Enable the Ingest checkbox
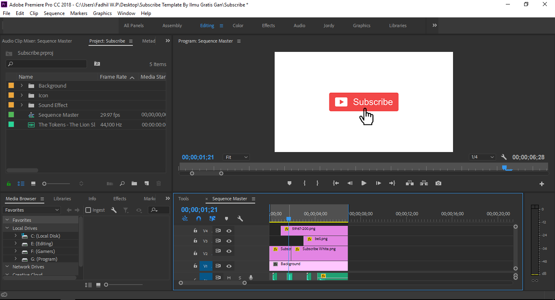 [x=88, y=210]
